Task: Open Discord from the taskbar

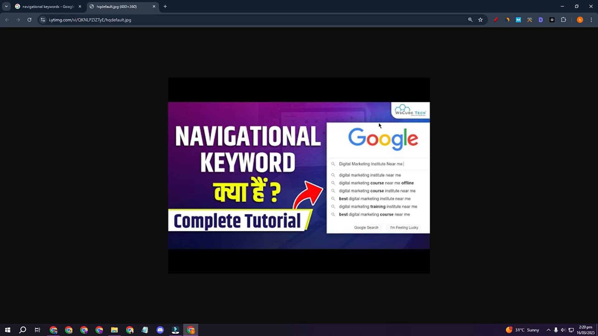Action: 160,330
